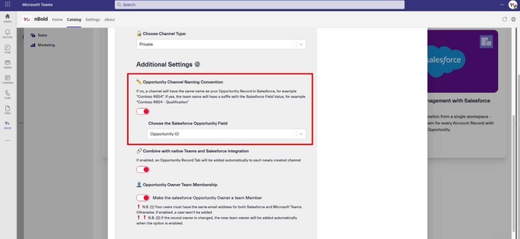Switch to the nBold Settings tab

pyautogui.click(x=93, y=20)
